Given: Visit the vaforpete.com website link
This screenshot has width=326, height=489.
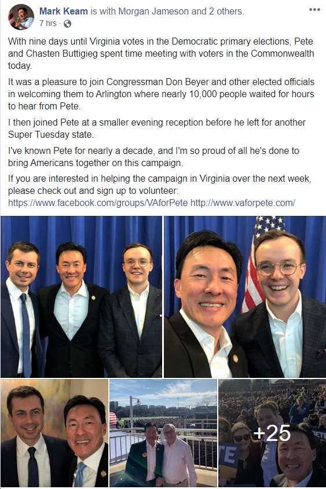Looking at the screenshot, I should tap(243, 203).
